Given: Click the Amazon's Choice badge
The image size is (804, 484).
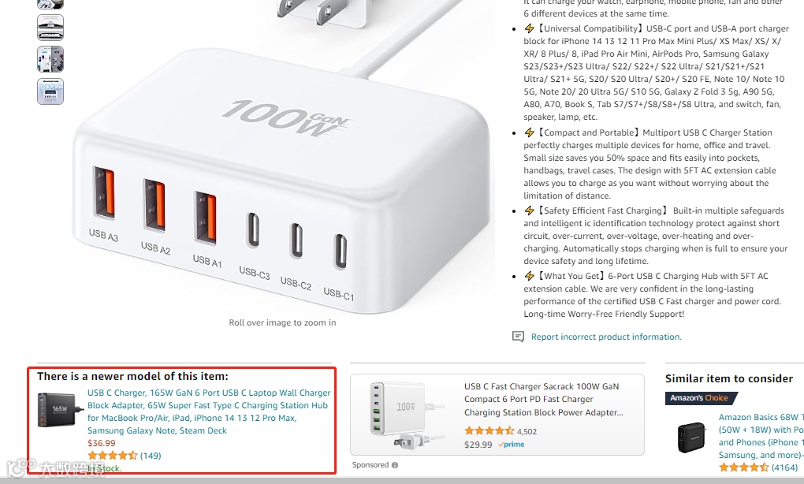Looking at the screenshot, I should pyautogui.click(x=702, y=398).
